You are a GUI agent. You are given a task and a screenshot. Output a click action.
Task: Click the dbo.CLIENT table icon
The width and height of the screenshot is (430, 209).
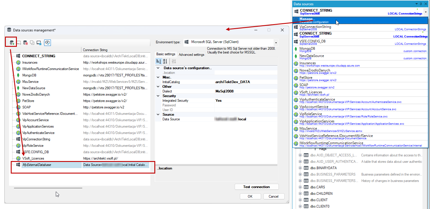click(306, 200)
